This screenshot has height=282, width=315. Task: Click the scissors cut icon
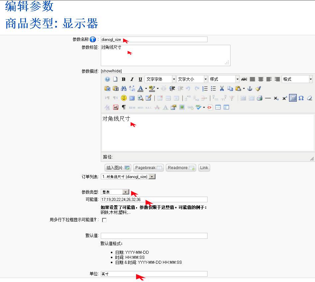tap(222, 89)
